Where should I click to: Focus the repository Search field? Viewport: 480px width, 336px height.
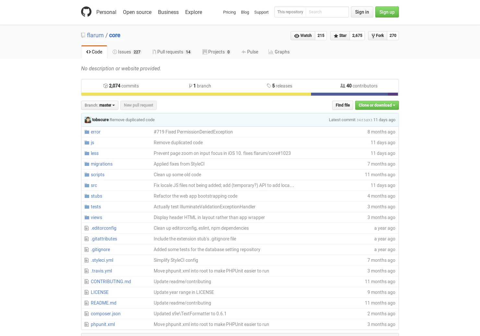pyautogui.click(x=327, y=12)
